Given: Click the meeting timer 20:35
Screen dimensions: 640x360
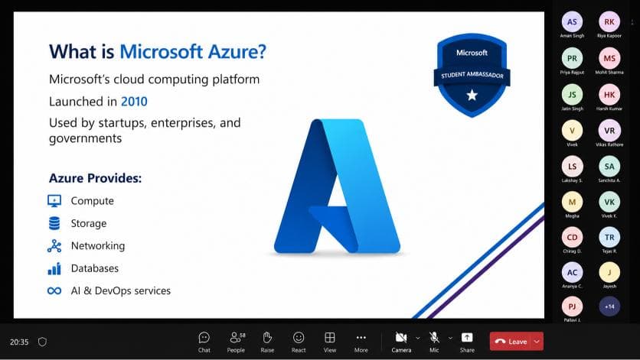Looking at the screenshot, I should point(19,342).
